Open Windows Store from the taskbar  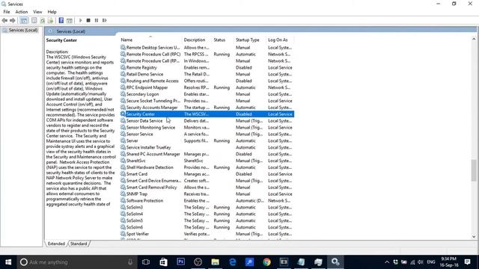coord(163,262)
